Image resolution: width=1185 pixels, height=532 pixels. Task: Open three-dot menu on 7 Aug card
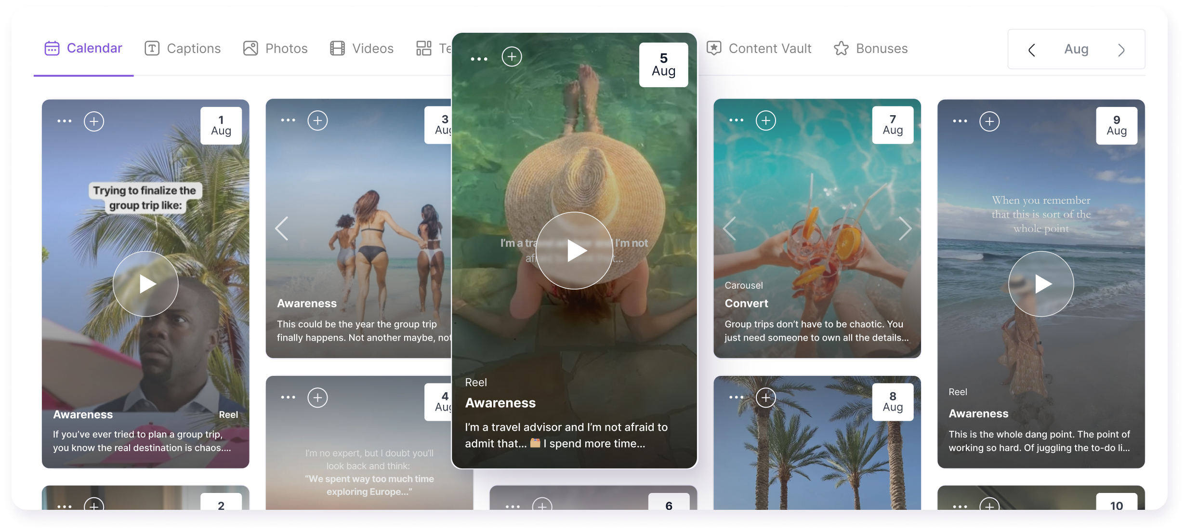736,120
